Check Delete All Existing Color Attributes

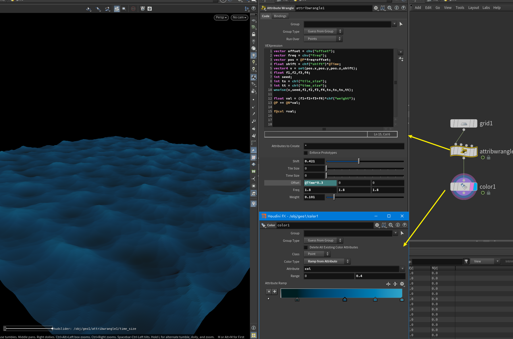[x=306, y=248]
